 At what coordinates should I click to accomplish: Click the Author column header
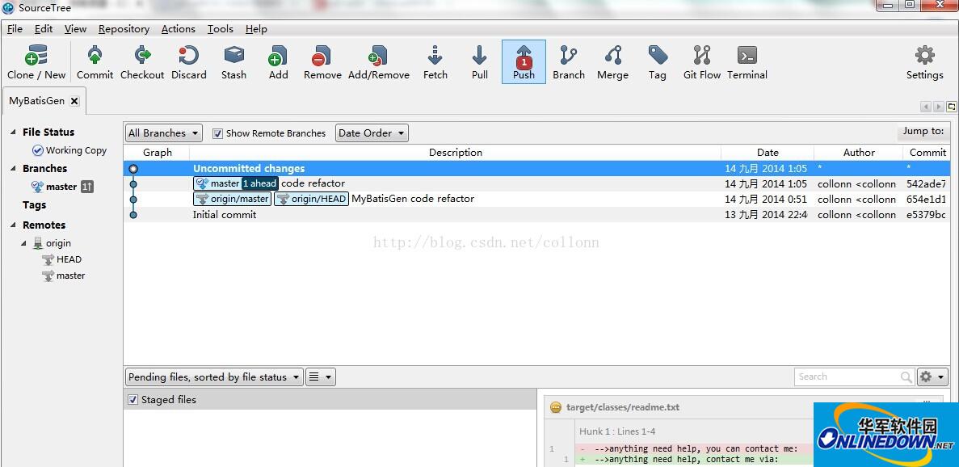pyautogui.click(x=859, y=153)
